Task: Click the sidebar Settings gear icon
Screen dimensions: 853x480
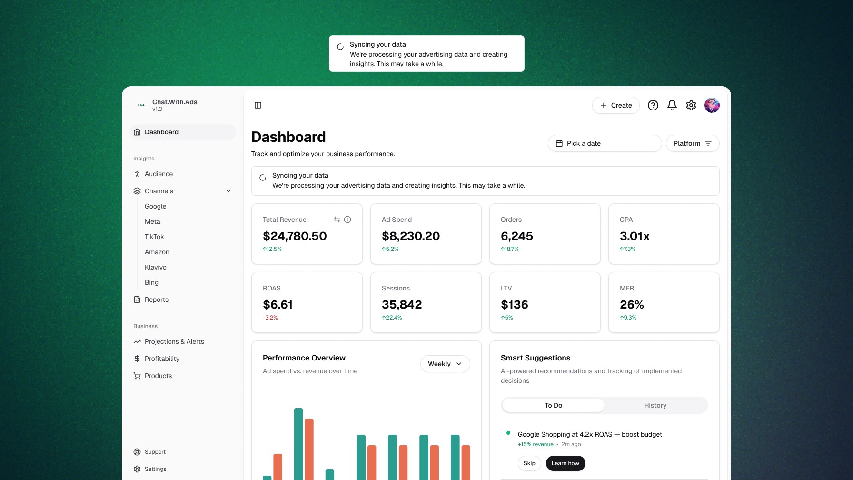Action: tap(137, 469)
